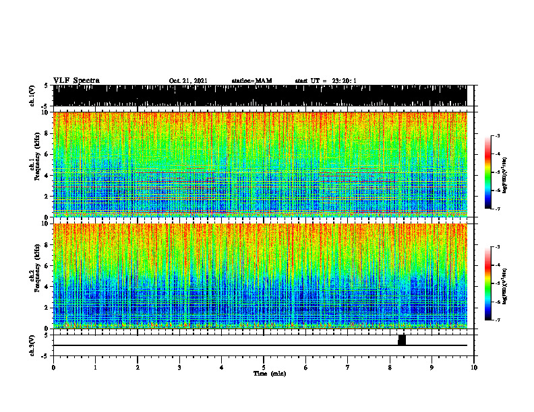Click the "10" kHz tick on ch.2 spectrogram
This screenshot has width=534, height=412.
(45, 224)
